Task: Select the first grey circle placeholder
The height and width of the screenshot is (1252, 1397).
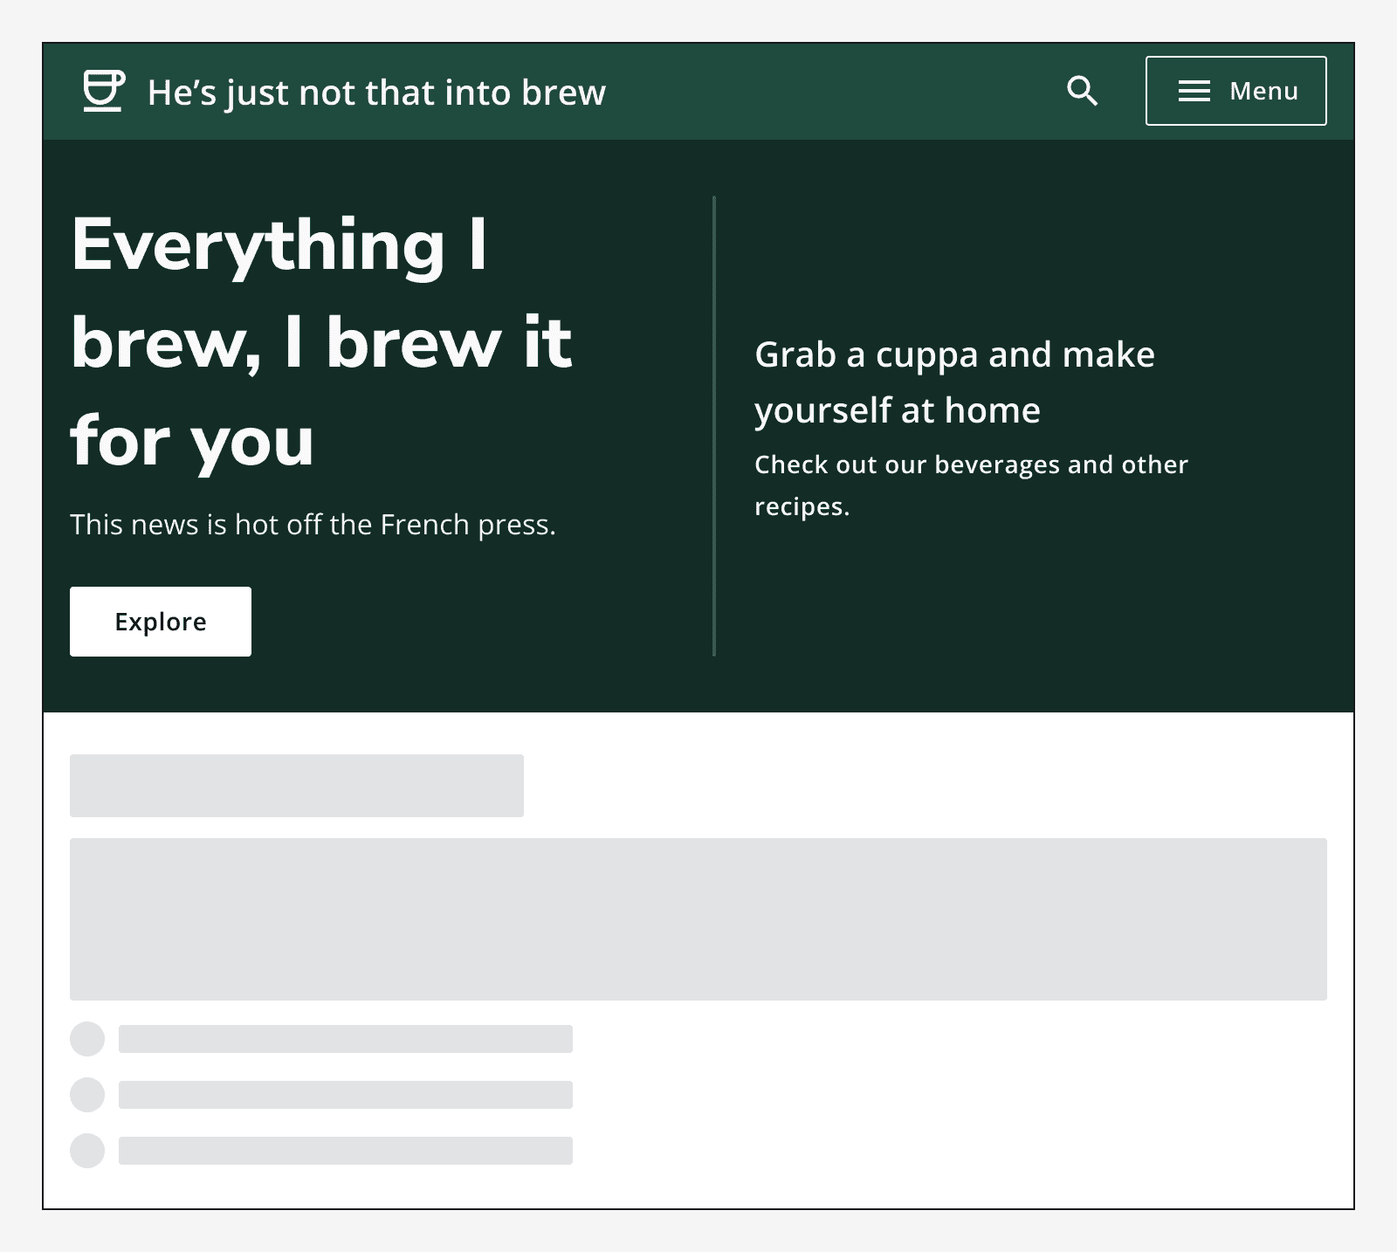Action: click(87, 1039)
